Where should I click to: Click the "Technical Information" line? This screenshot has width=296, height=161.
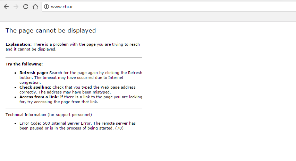point(49,114)
